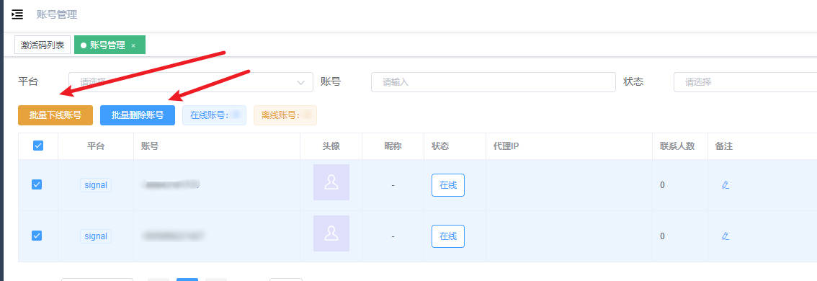This screenshot has height=281, width=817.
Task: Open the 激活码列表 tab
Action: (x=43, y=45)
